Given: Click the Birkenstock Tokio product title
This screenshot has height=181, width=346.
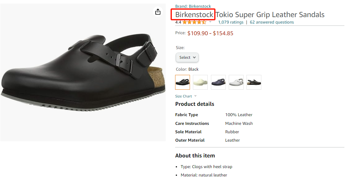Looking at the screenshot, I should pyautogui.click(x=250, y=15).
